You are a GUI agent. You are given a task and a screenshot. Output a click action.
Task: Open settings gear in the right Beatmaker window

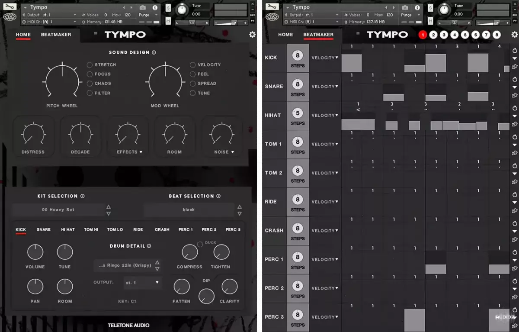point(514,35)
